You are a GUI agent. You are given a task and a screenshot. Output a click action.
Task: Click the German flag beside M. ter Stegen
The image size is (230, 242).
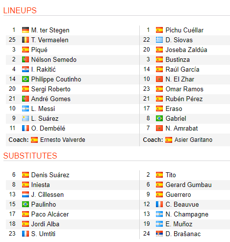tap(26, 30)
